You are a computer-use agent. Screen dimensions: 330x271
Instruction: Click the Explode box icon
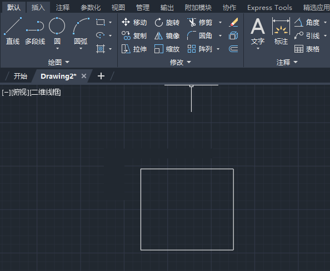pos(233,35)
